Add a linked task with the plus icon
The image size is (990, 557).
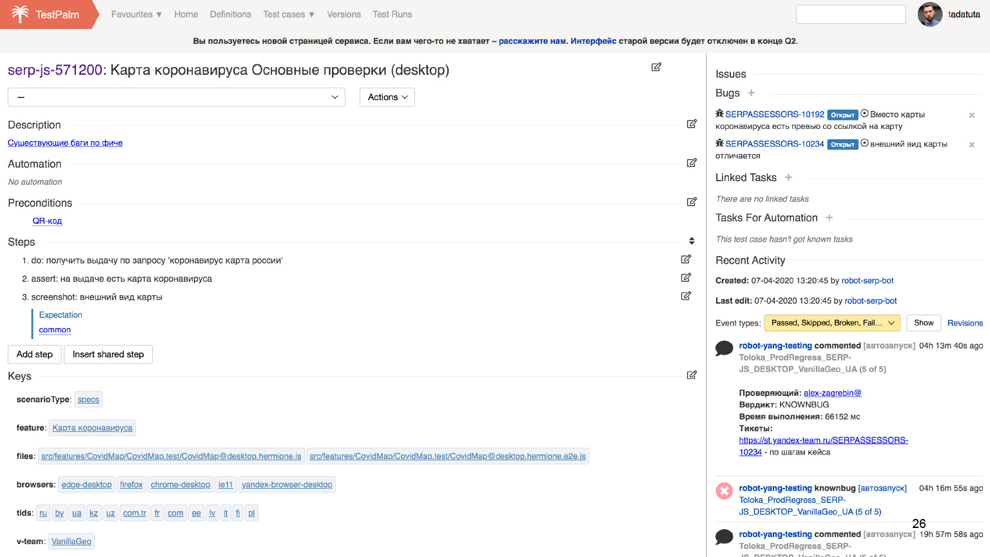[x=788, y=177]
